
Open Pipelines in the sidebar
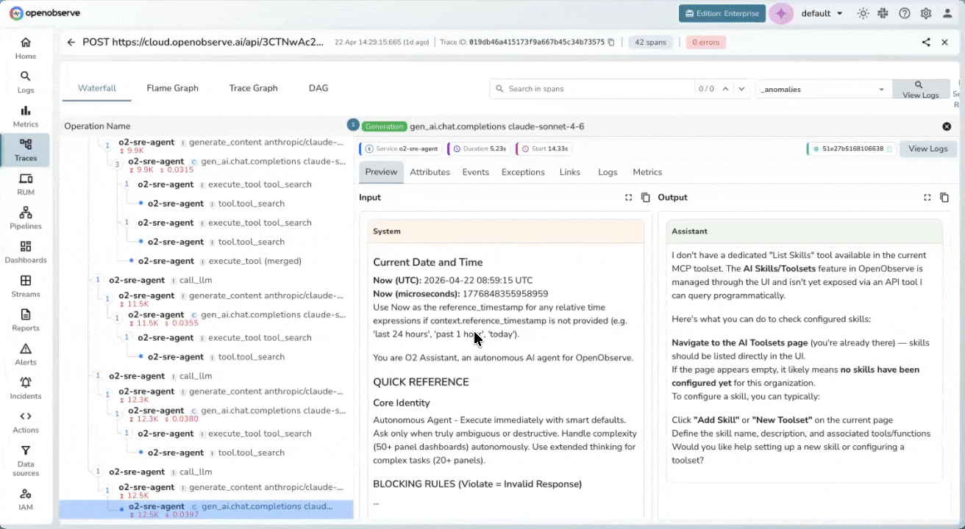coord(26,218)
